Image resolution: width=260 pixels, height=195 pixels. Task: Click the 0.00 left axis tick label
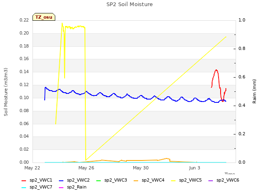click(x=24, y=162)
